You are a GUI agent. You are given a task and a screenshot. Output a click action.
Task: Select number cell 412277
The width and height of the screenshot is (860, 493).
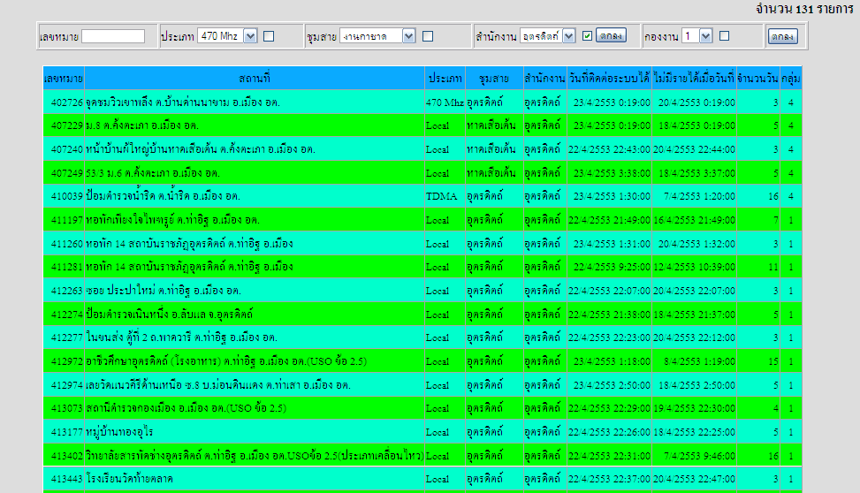pyautogui.click(x=64, y=338)
